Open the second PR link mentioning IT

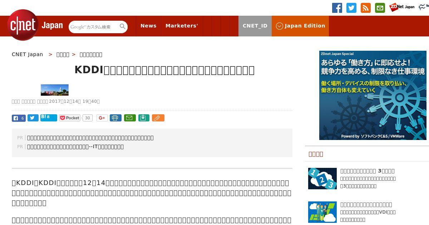point(75,146)
